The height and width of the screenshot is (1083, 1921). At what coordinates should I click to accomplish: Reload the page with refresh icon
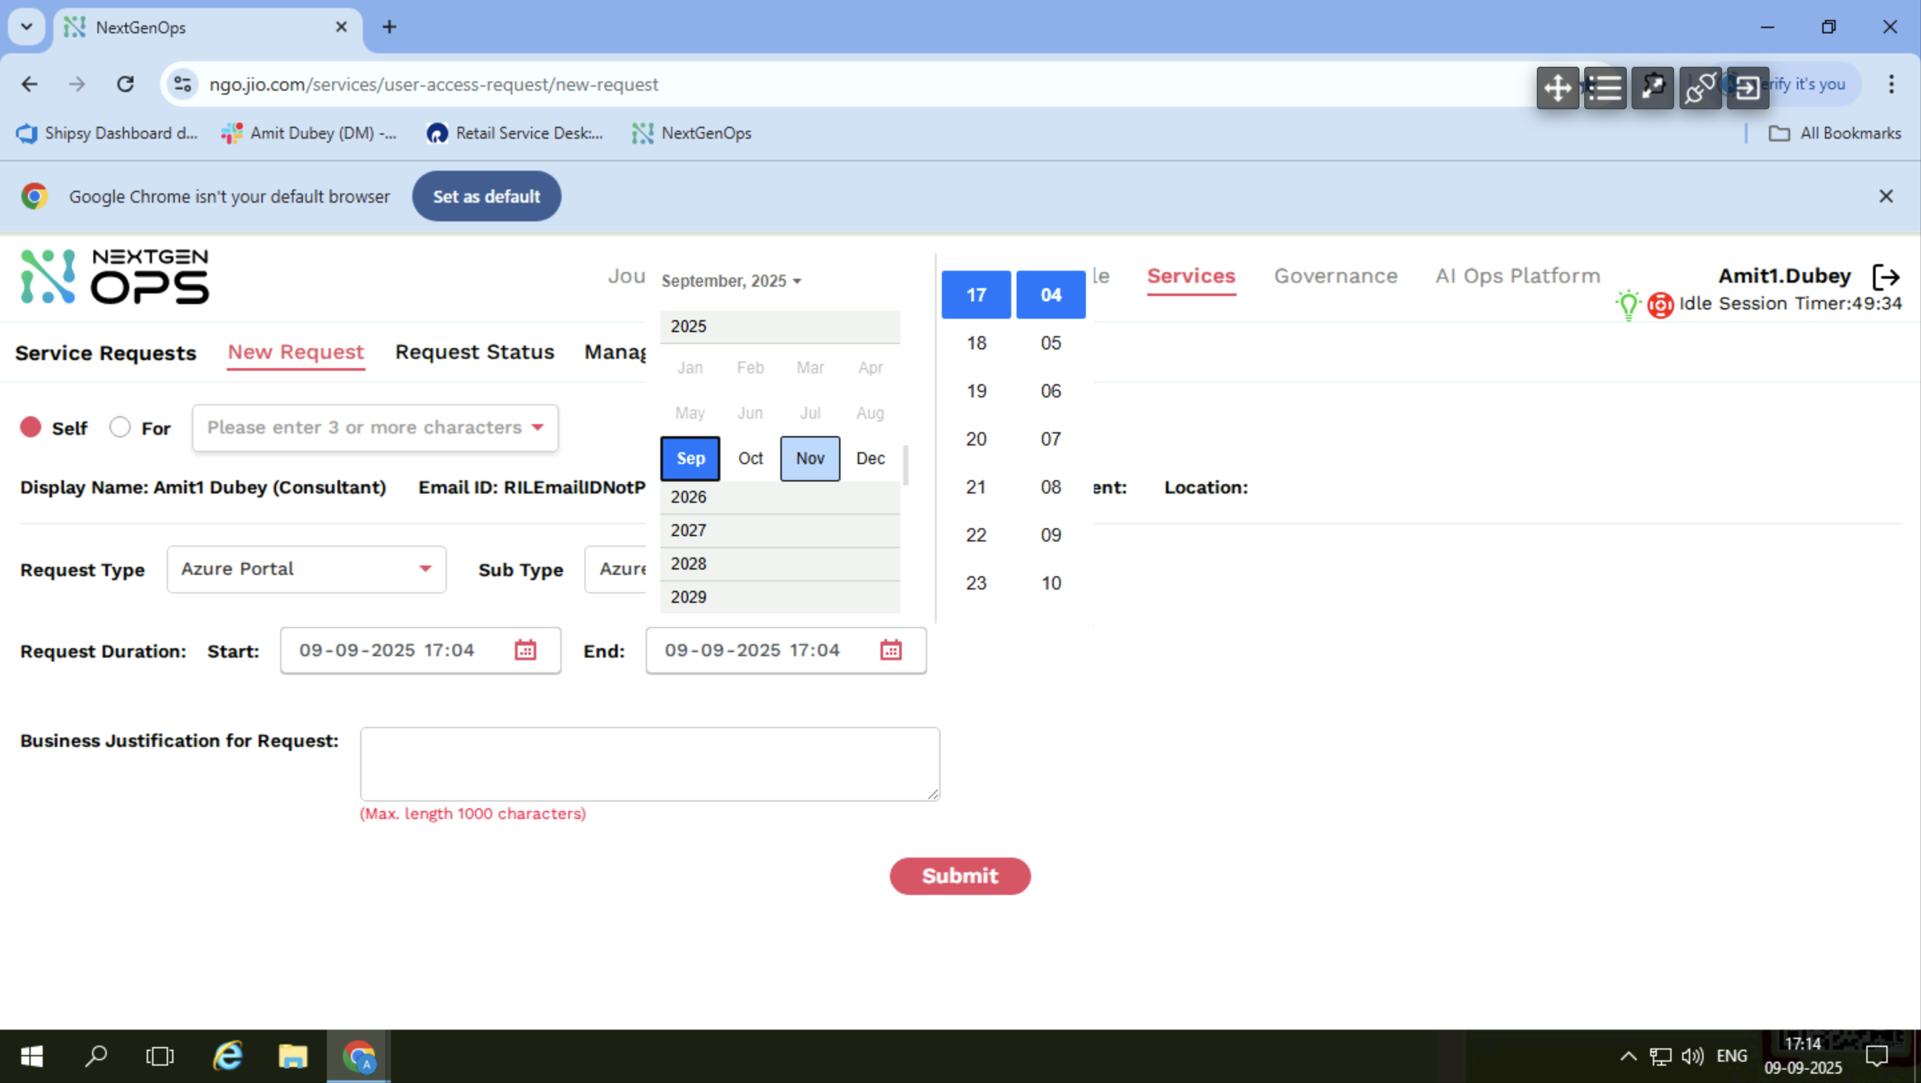click(x=125, y=84)
